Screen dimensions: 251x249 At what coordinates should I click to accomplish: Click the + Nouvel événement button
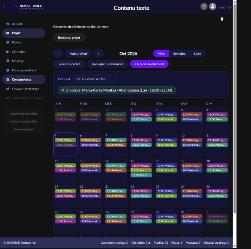click(x=149, y=64)
